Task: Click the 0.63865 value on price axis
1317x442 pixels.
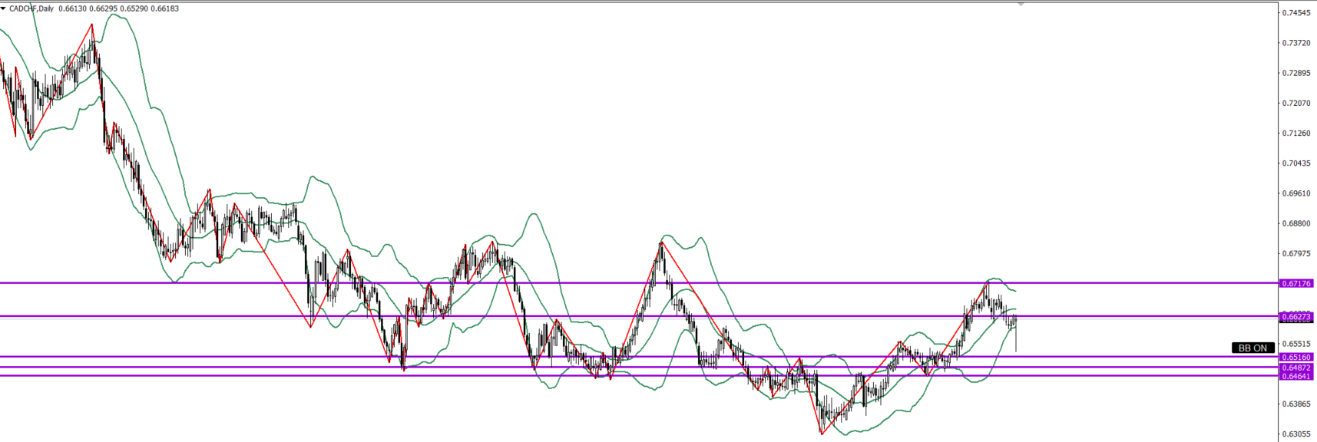Action: click(x=1296, y=404)
